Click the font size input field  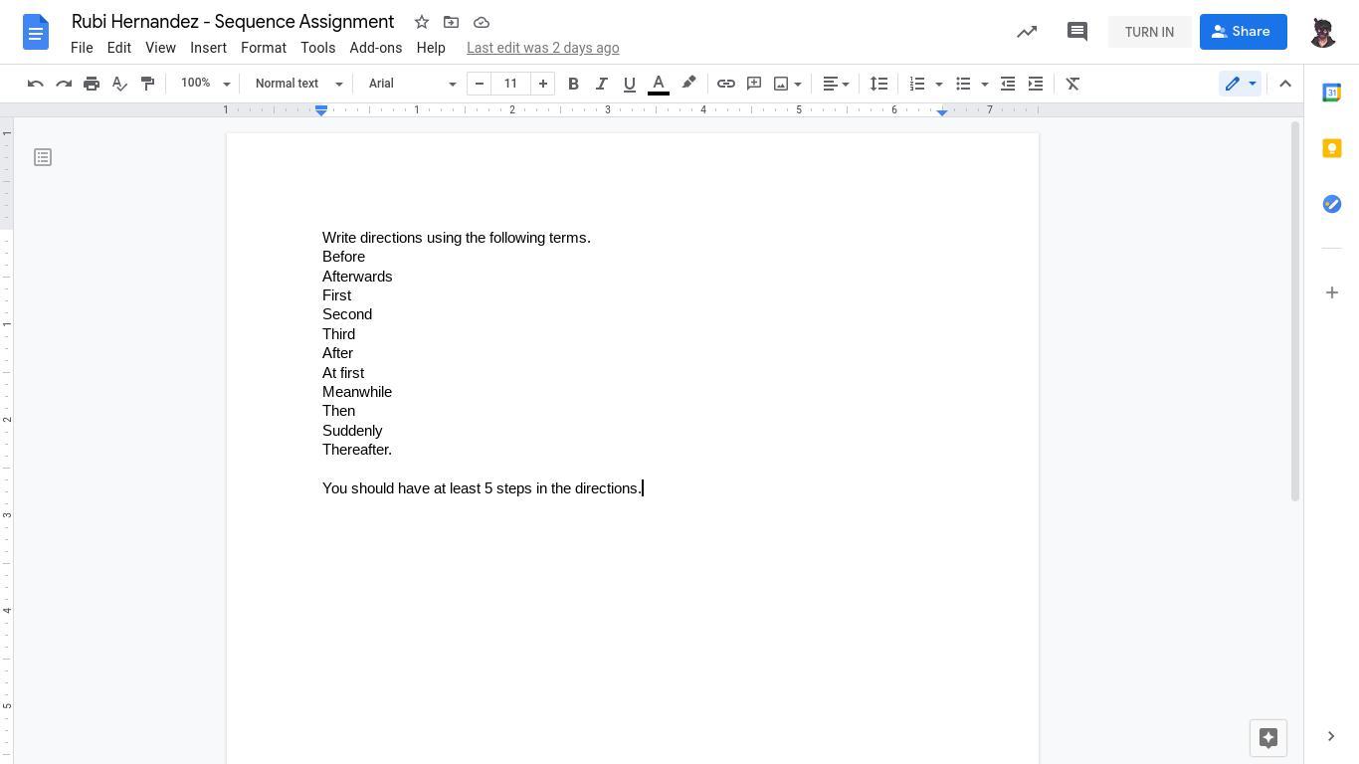[x=510, y=84]
